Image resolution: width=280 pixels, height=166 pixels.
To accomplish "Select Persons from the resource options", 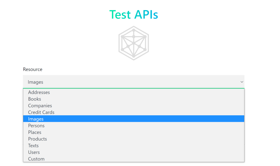I will (36, 125).
